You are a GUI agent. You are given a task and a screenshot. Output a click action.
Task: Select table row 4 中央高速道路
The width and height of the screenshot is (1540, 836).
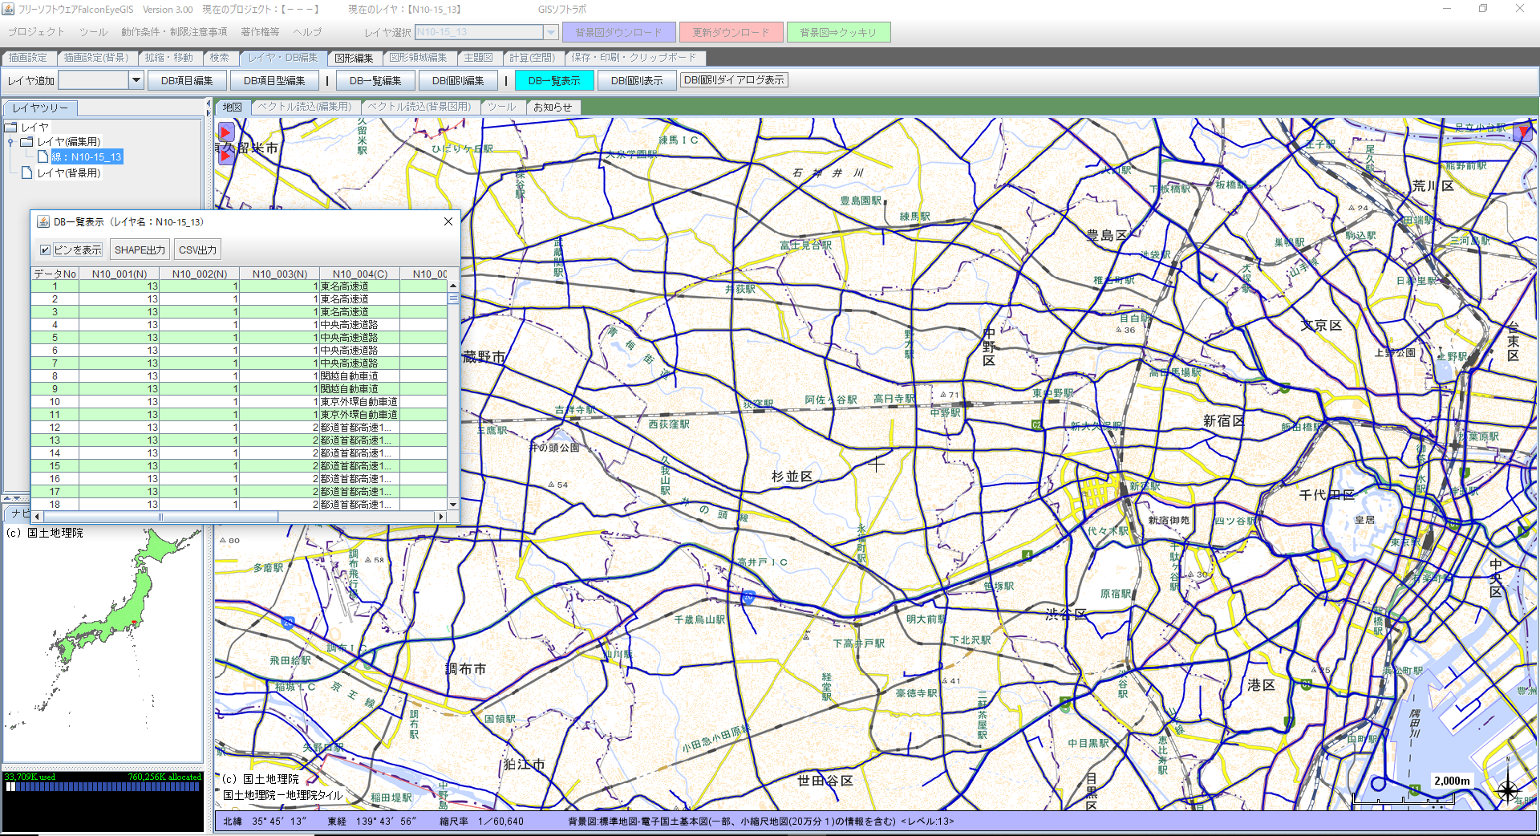[x=239, y=325]
